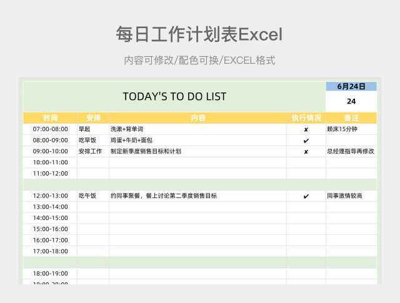Select the 备注 column header
The image size is (400, 303).
point(351,117)
